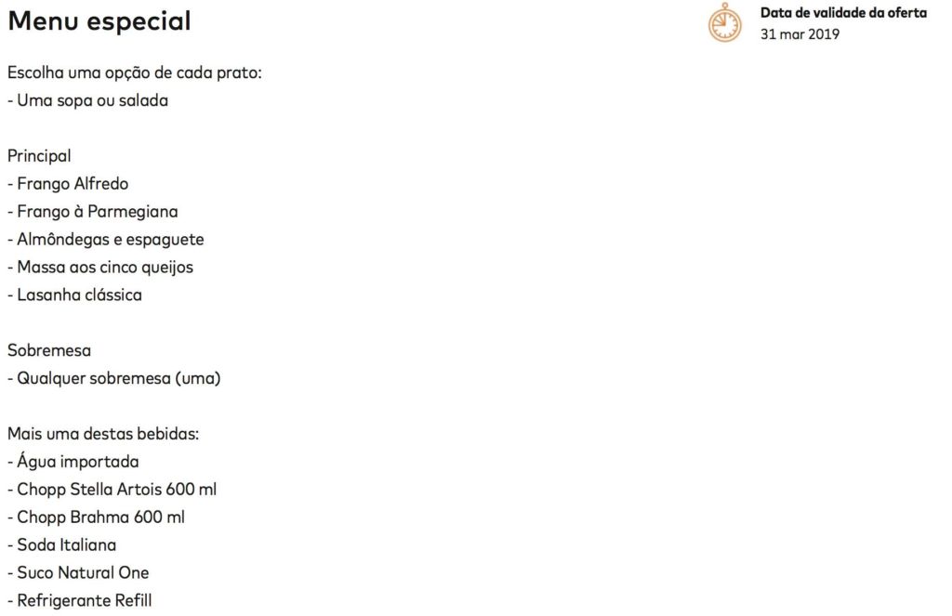Click the Principal section label
952x616 pixels.
[x=39, y=157]
